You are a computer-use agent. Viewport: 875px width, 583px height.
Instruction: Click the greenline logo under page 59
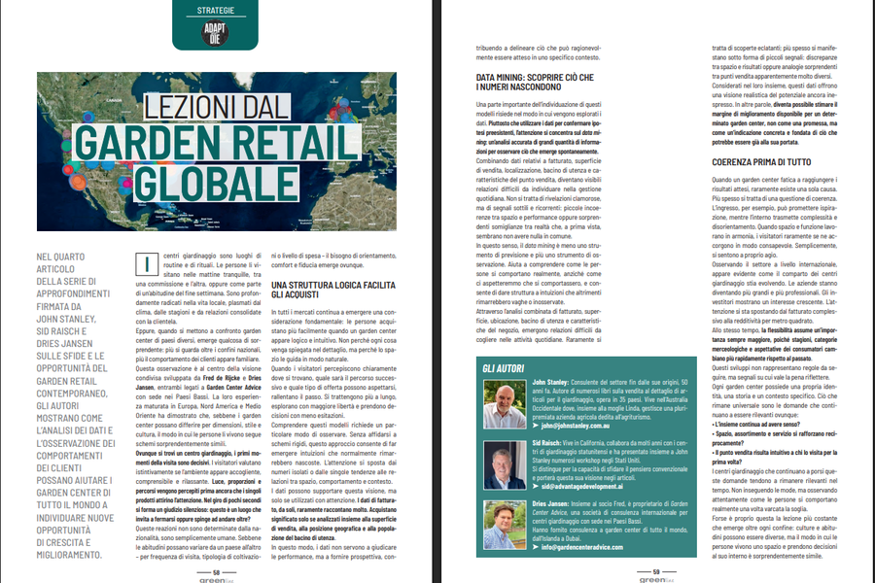[656, 580]
